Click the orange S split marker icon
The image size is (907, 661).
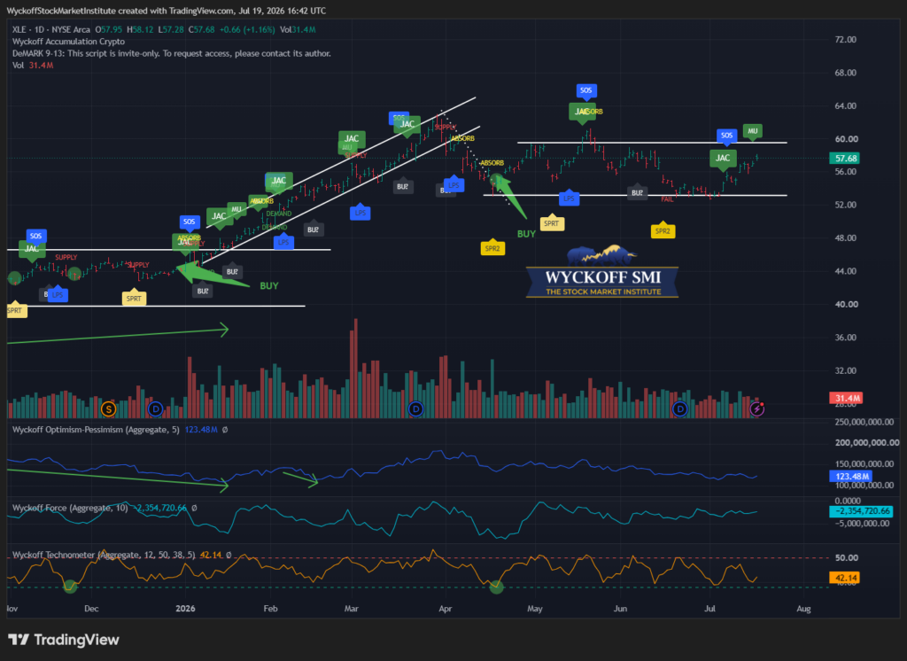108,409
